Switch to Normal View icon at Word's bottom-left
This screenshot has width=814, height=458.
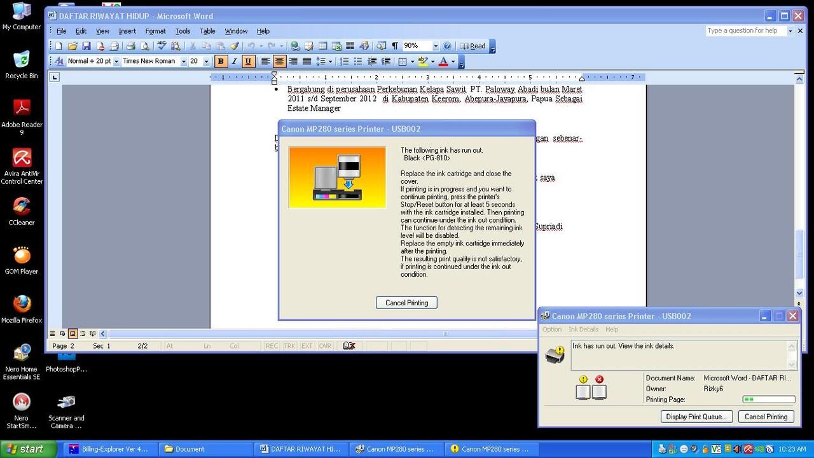[x=53, y=333]
